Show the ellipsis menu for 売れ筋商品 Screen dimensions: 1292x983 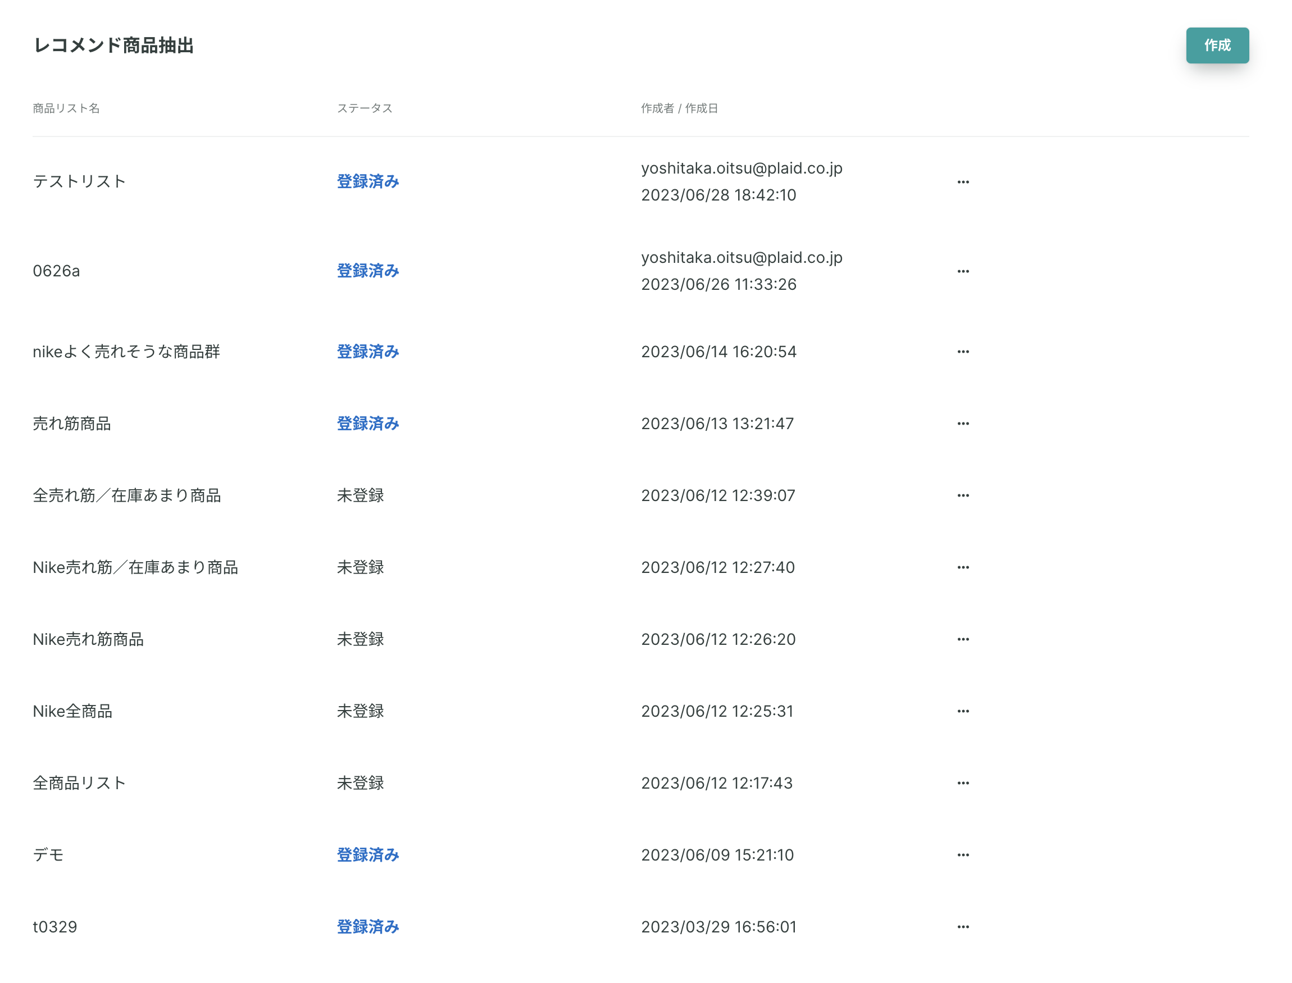point(963,424)
